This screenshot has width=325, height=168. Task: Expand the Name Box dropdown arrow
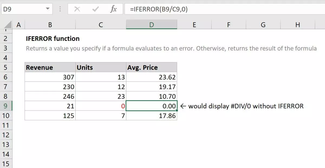point(48,9)
